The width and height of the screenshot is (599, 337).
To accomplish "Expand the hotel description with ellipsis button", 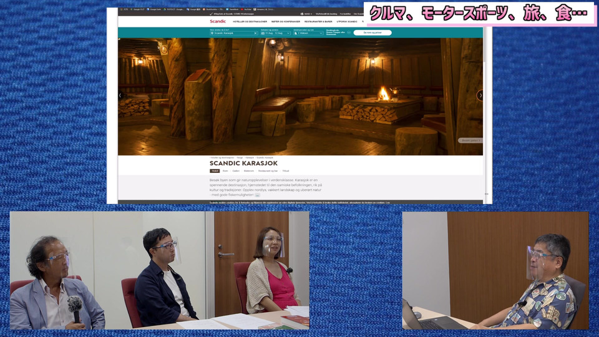I will 257,195.
